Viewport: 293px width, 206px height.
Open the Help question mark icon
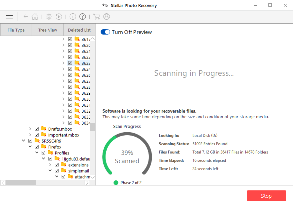coord(83,17)
